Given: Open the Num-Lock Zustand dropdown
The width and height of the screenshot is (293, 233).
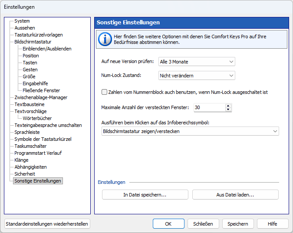Looking at the screenshot, I should pos(197,76).
